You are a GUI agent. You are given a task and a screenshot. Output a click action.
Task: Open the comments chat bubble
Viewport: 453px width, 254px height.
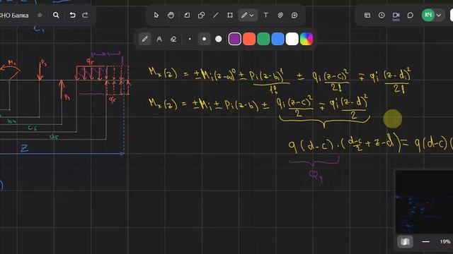pyautogui.click(x=411, y=15)
